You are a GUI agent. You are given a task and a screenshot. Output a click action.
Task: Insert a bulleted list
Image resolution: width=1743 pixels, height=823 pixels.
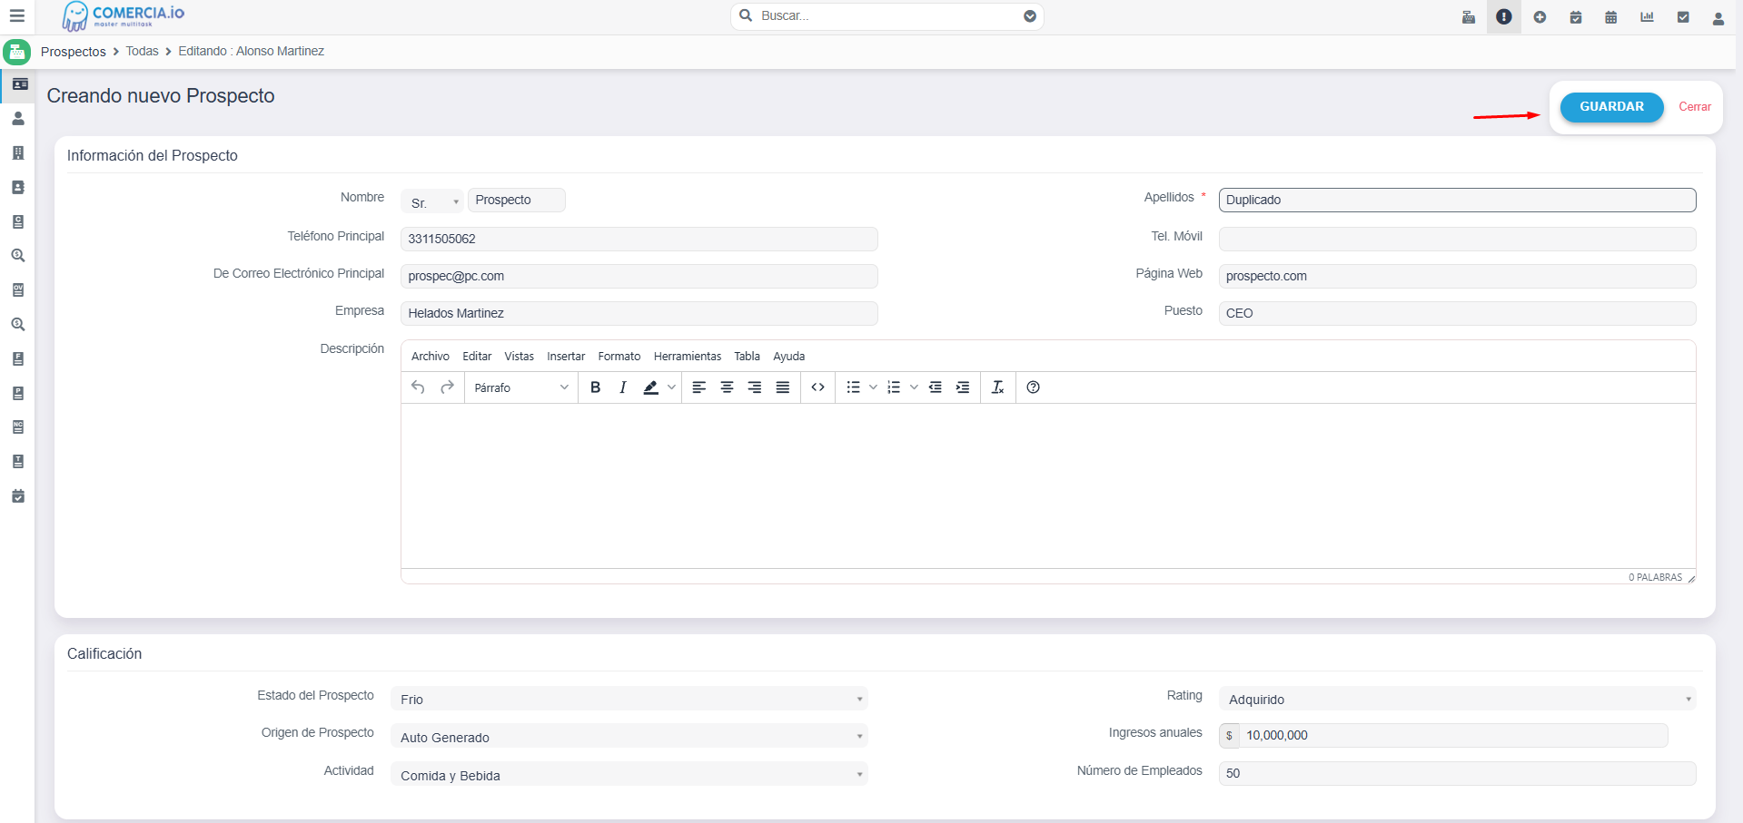coord(853,387)
